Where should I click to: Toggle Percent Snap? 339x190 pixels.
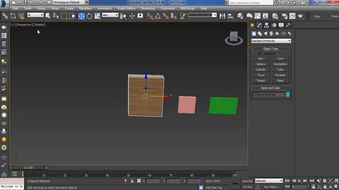pos(166,16)
